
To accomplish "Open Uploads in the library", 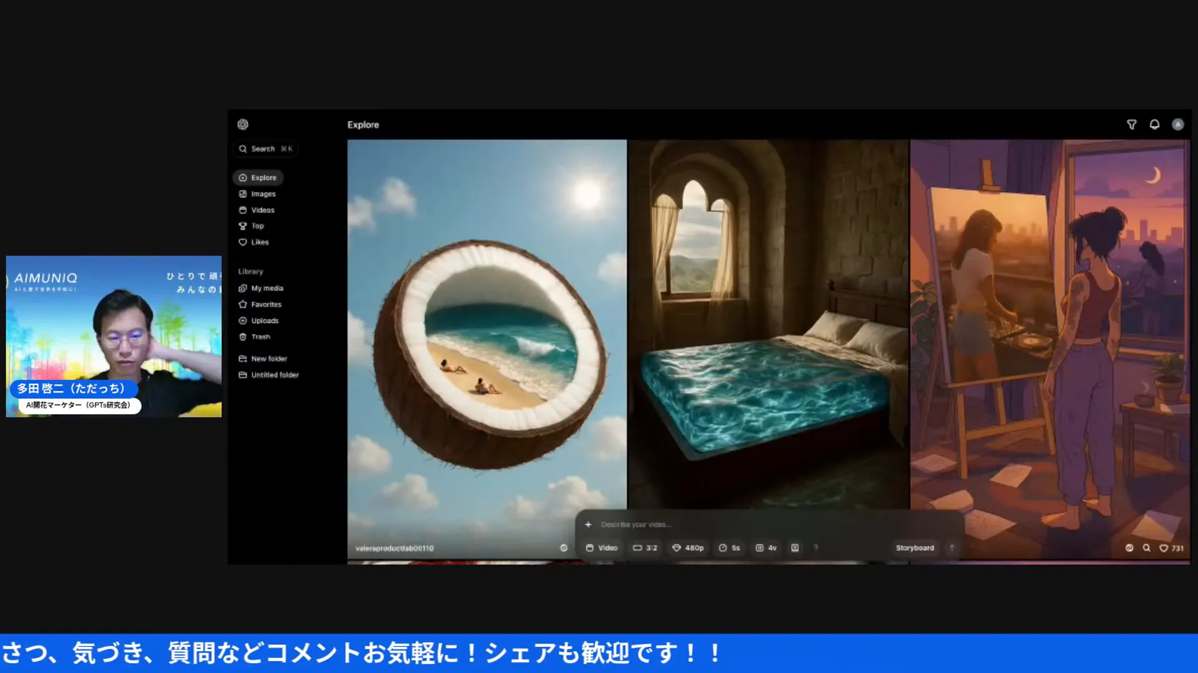I will [x=259, y=320].
